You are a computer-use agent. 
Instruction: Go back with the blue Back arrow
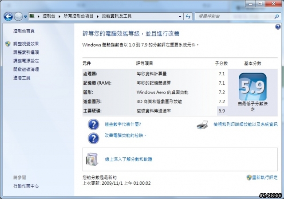click(x=8, y=17)
